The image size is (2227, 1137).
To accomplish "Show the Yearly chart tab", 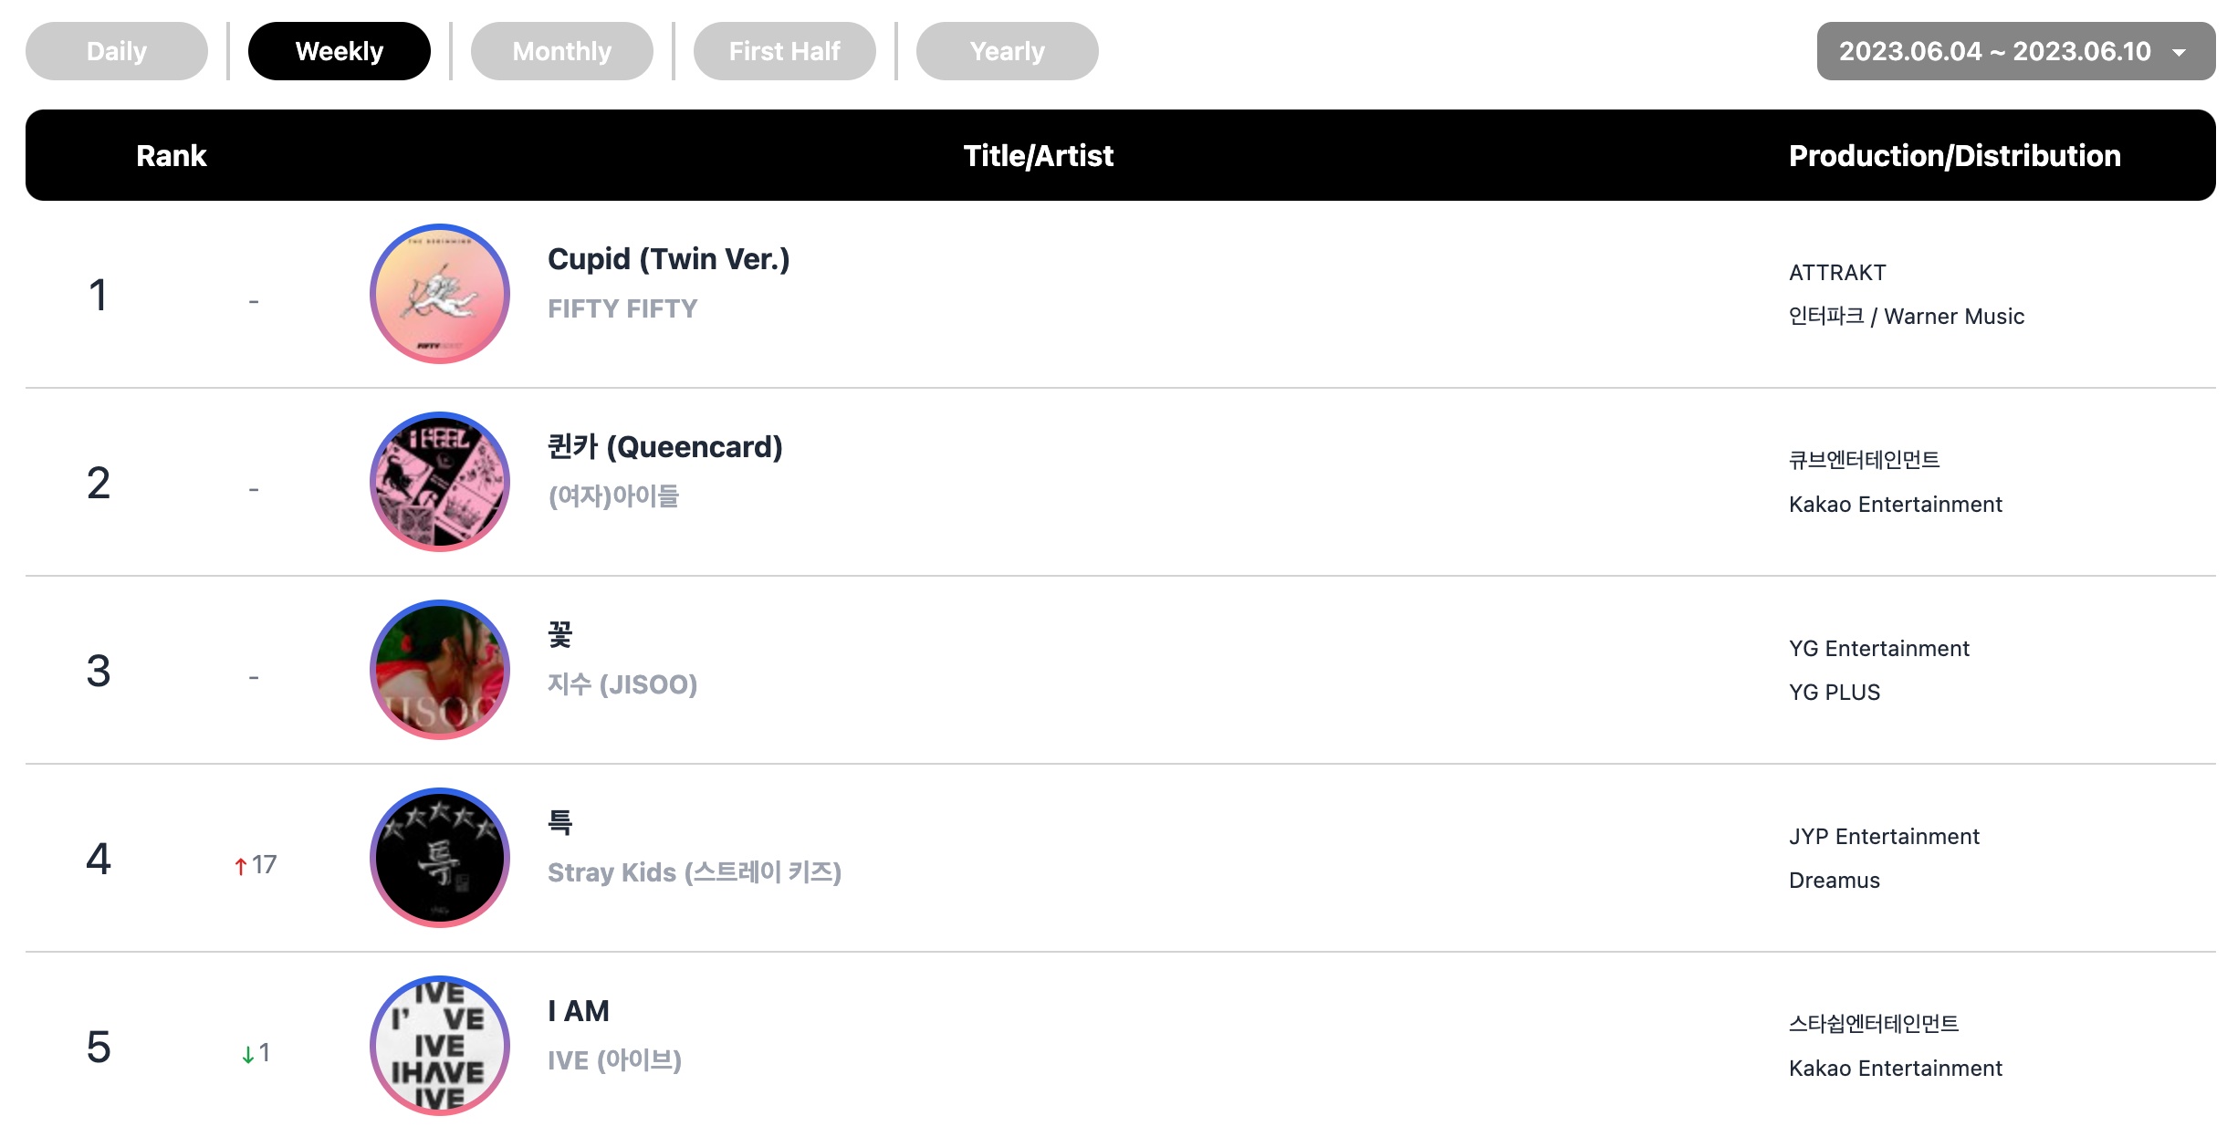I will click(1008, 51).
